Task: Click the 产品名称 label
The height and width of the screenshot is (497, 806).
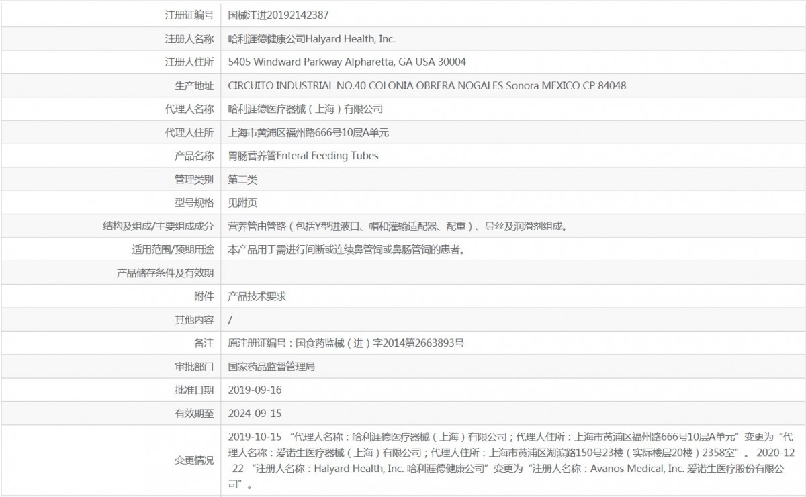Action: coord(194,156)
